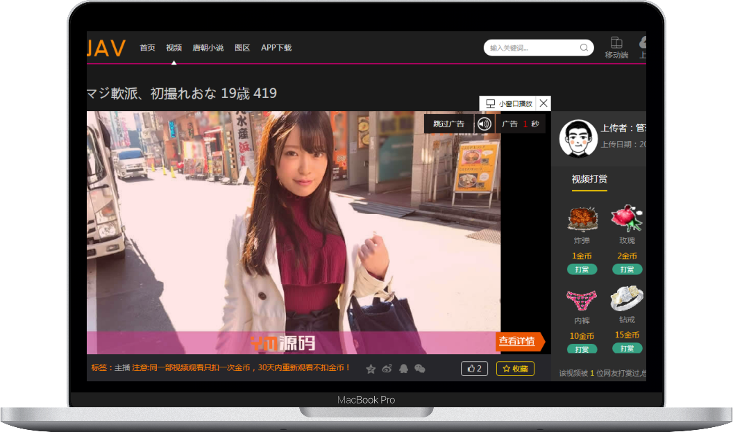Skip the ad with 跳过广告
This screenshot has height=432, width=733.
point(449,124)
